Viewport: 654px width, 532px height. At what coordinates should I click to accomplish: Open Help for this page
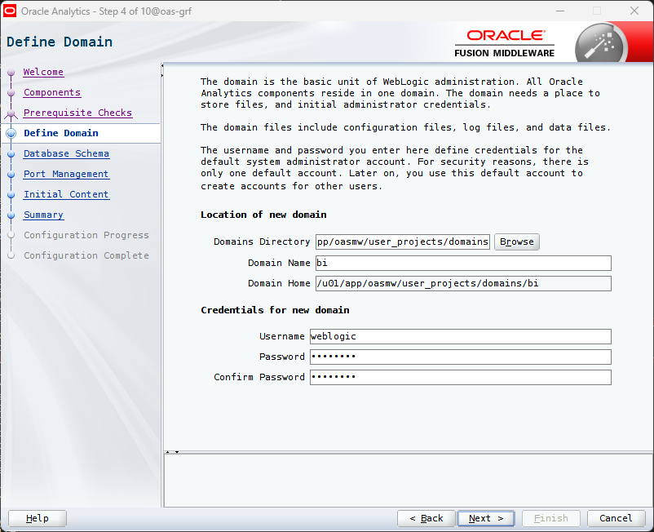coord(38,518)
